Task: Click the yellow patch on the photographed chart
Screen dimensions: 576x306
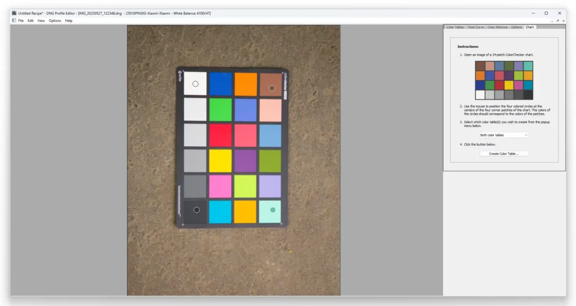Action: [220, 160]
